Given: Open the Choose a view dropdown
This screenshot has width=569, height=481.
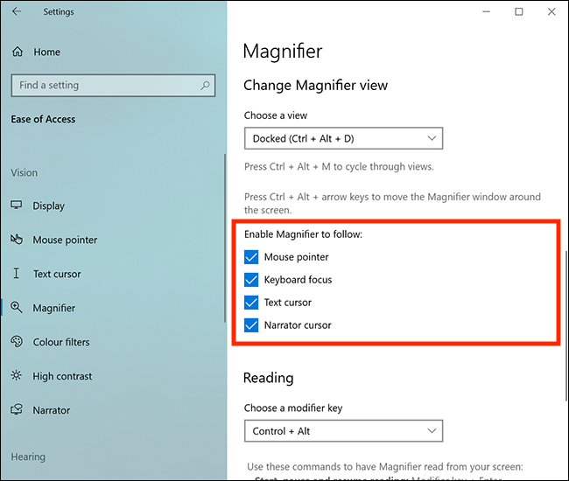Looking at the screenshot, I should pyautogui.click(x=343, y=138).
